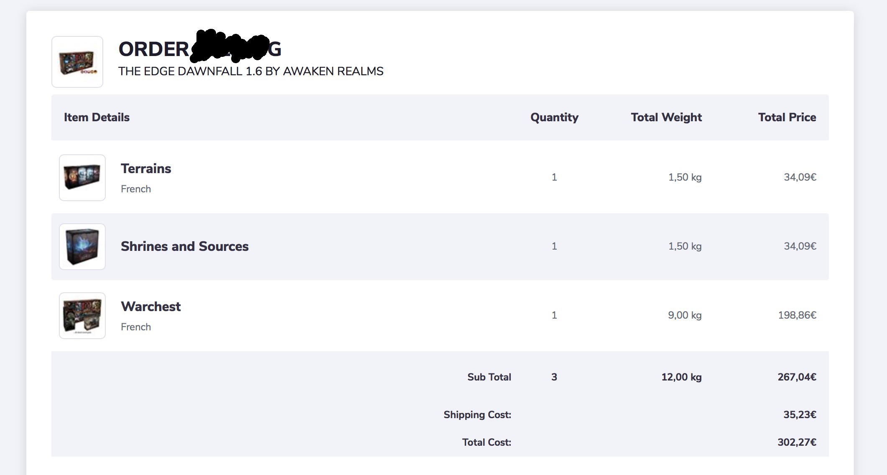The height and width of the screenshot is (475, 887).
Task: Click the ORDER heading text
Action: (x=153, y=49)
